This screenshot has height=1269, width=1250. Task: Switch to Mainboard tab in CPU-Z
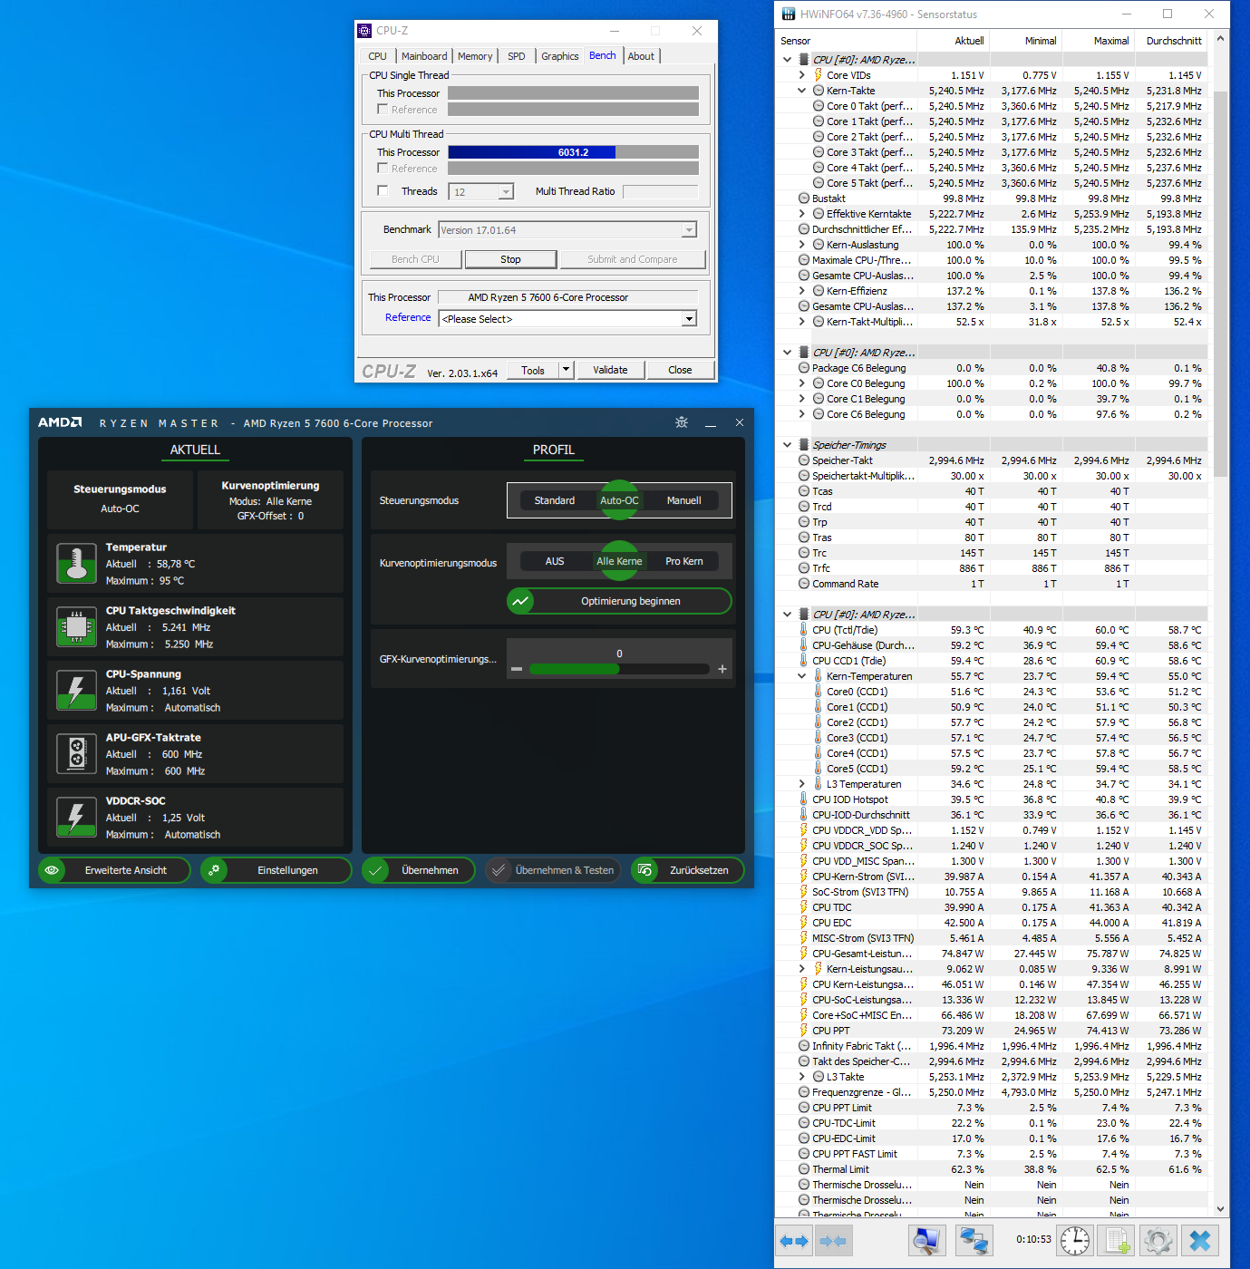point(424,56)
